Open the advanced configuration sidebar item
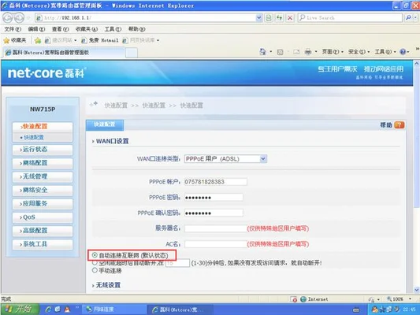Image resolution: width=420 pixels, height=315 pixels. coord(43,231)
